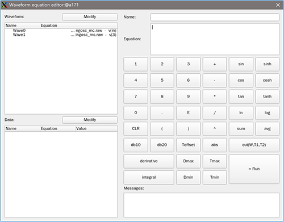Click the db20 button
This screenshot has width=284, height=222.
162,145
